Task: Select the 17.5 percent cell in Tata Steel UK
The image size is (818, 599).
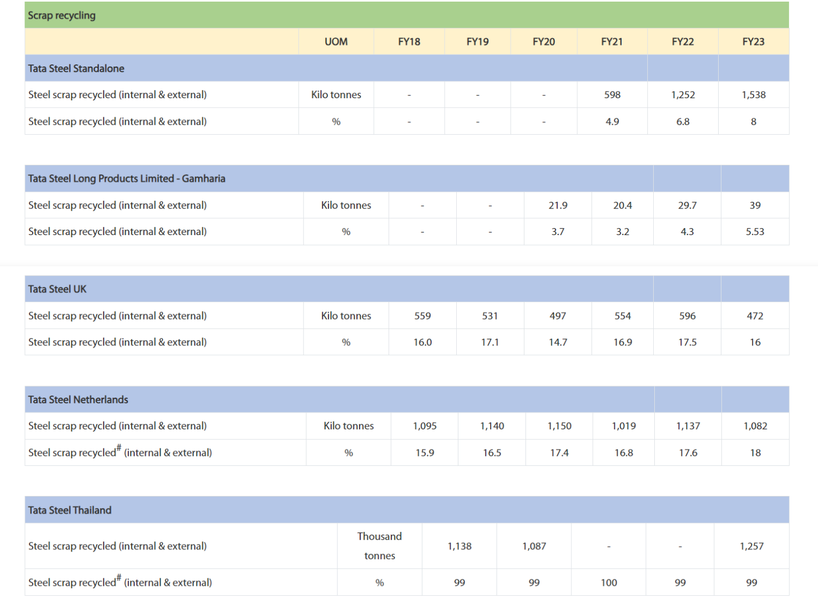Action: [x=687, y=342]
